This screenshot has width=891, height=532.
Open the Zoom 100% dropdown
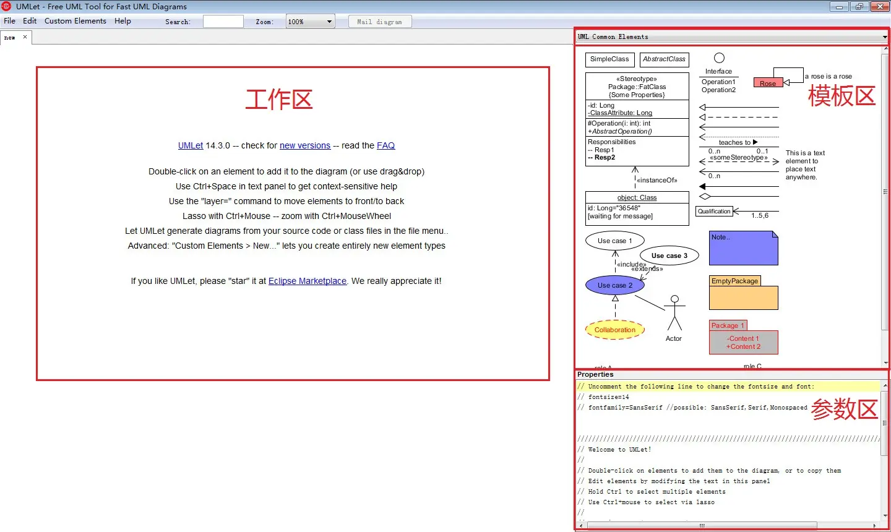311,22
